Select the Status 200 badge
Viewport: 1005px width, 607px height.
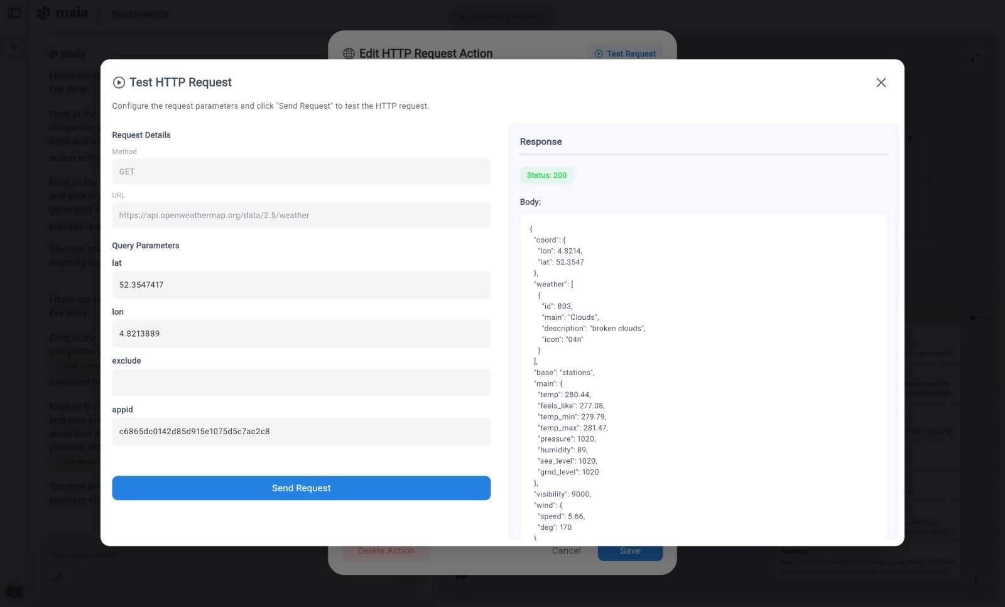(x=546, y=175)
